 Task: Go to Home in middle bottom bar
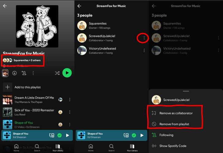pyautogui.click(x=91, y=148)
